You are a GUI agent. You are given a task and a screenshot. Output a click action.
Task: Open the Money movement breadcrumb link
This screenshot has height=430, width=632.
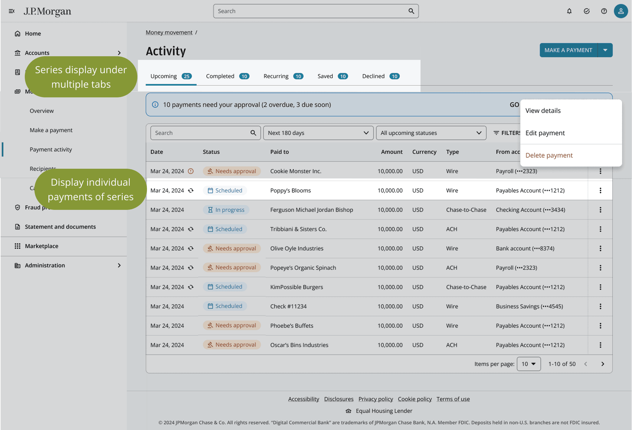tap(169, 32)
